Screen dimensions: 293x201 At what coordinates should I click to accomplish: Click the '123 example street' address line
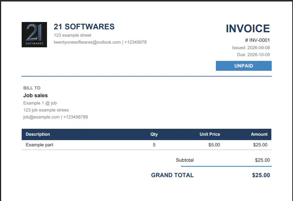[72, 35]
